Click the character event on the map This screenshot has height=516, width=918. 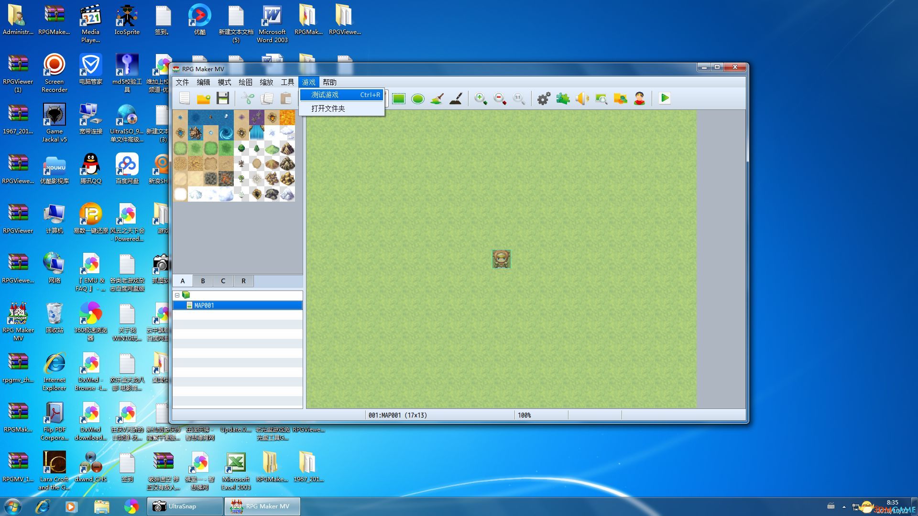502,259
